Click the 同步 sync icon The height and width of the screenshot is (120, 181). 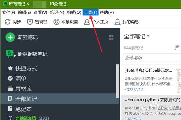pyautogui.click(x=8, y=22)
